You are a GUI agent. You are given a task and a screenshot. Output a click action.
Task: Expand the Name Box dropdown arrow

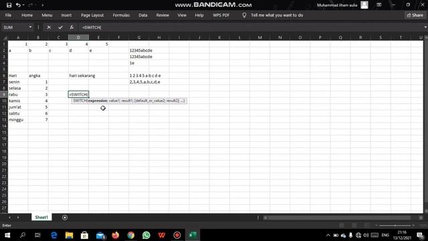[x=30, y=27]
